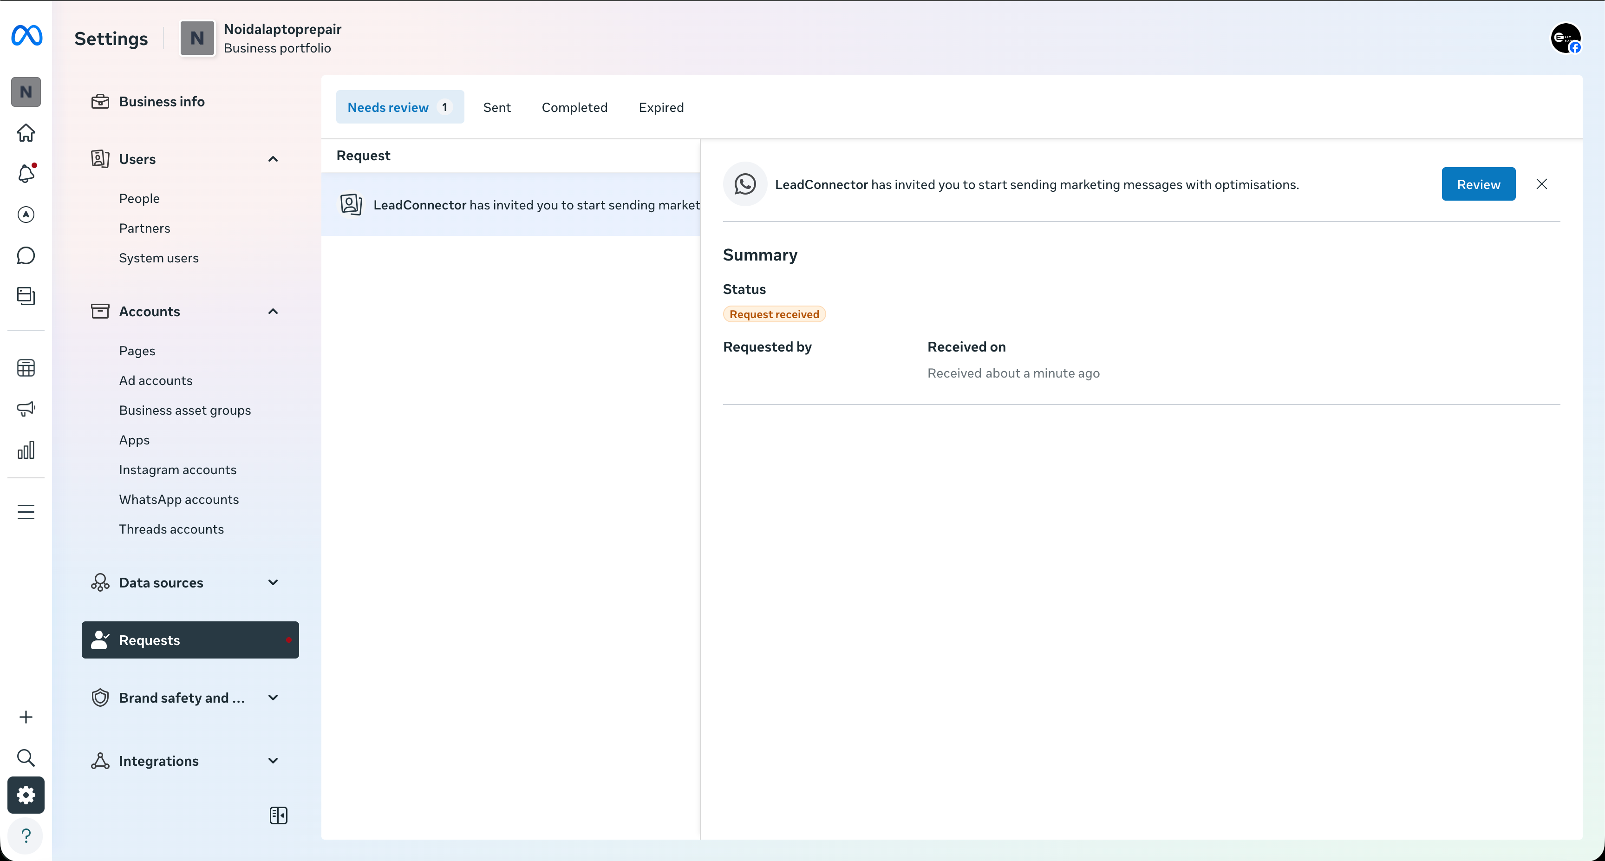Switch to the Sent tab
1605x861 pixels.
pyautogui.click(x=496, y=107)
